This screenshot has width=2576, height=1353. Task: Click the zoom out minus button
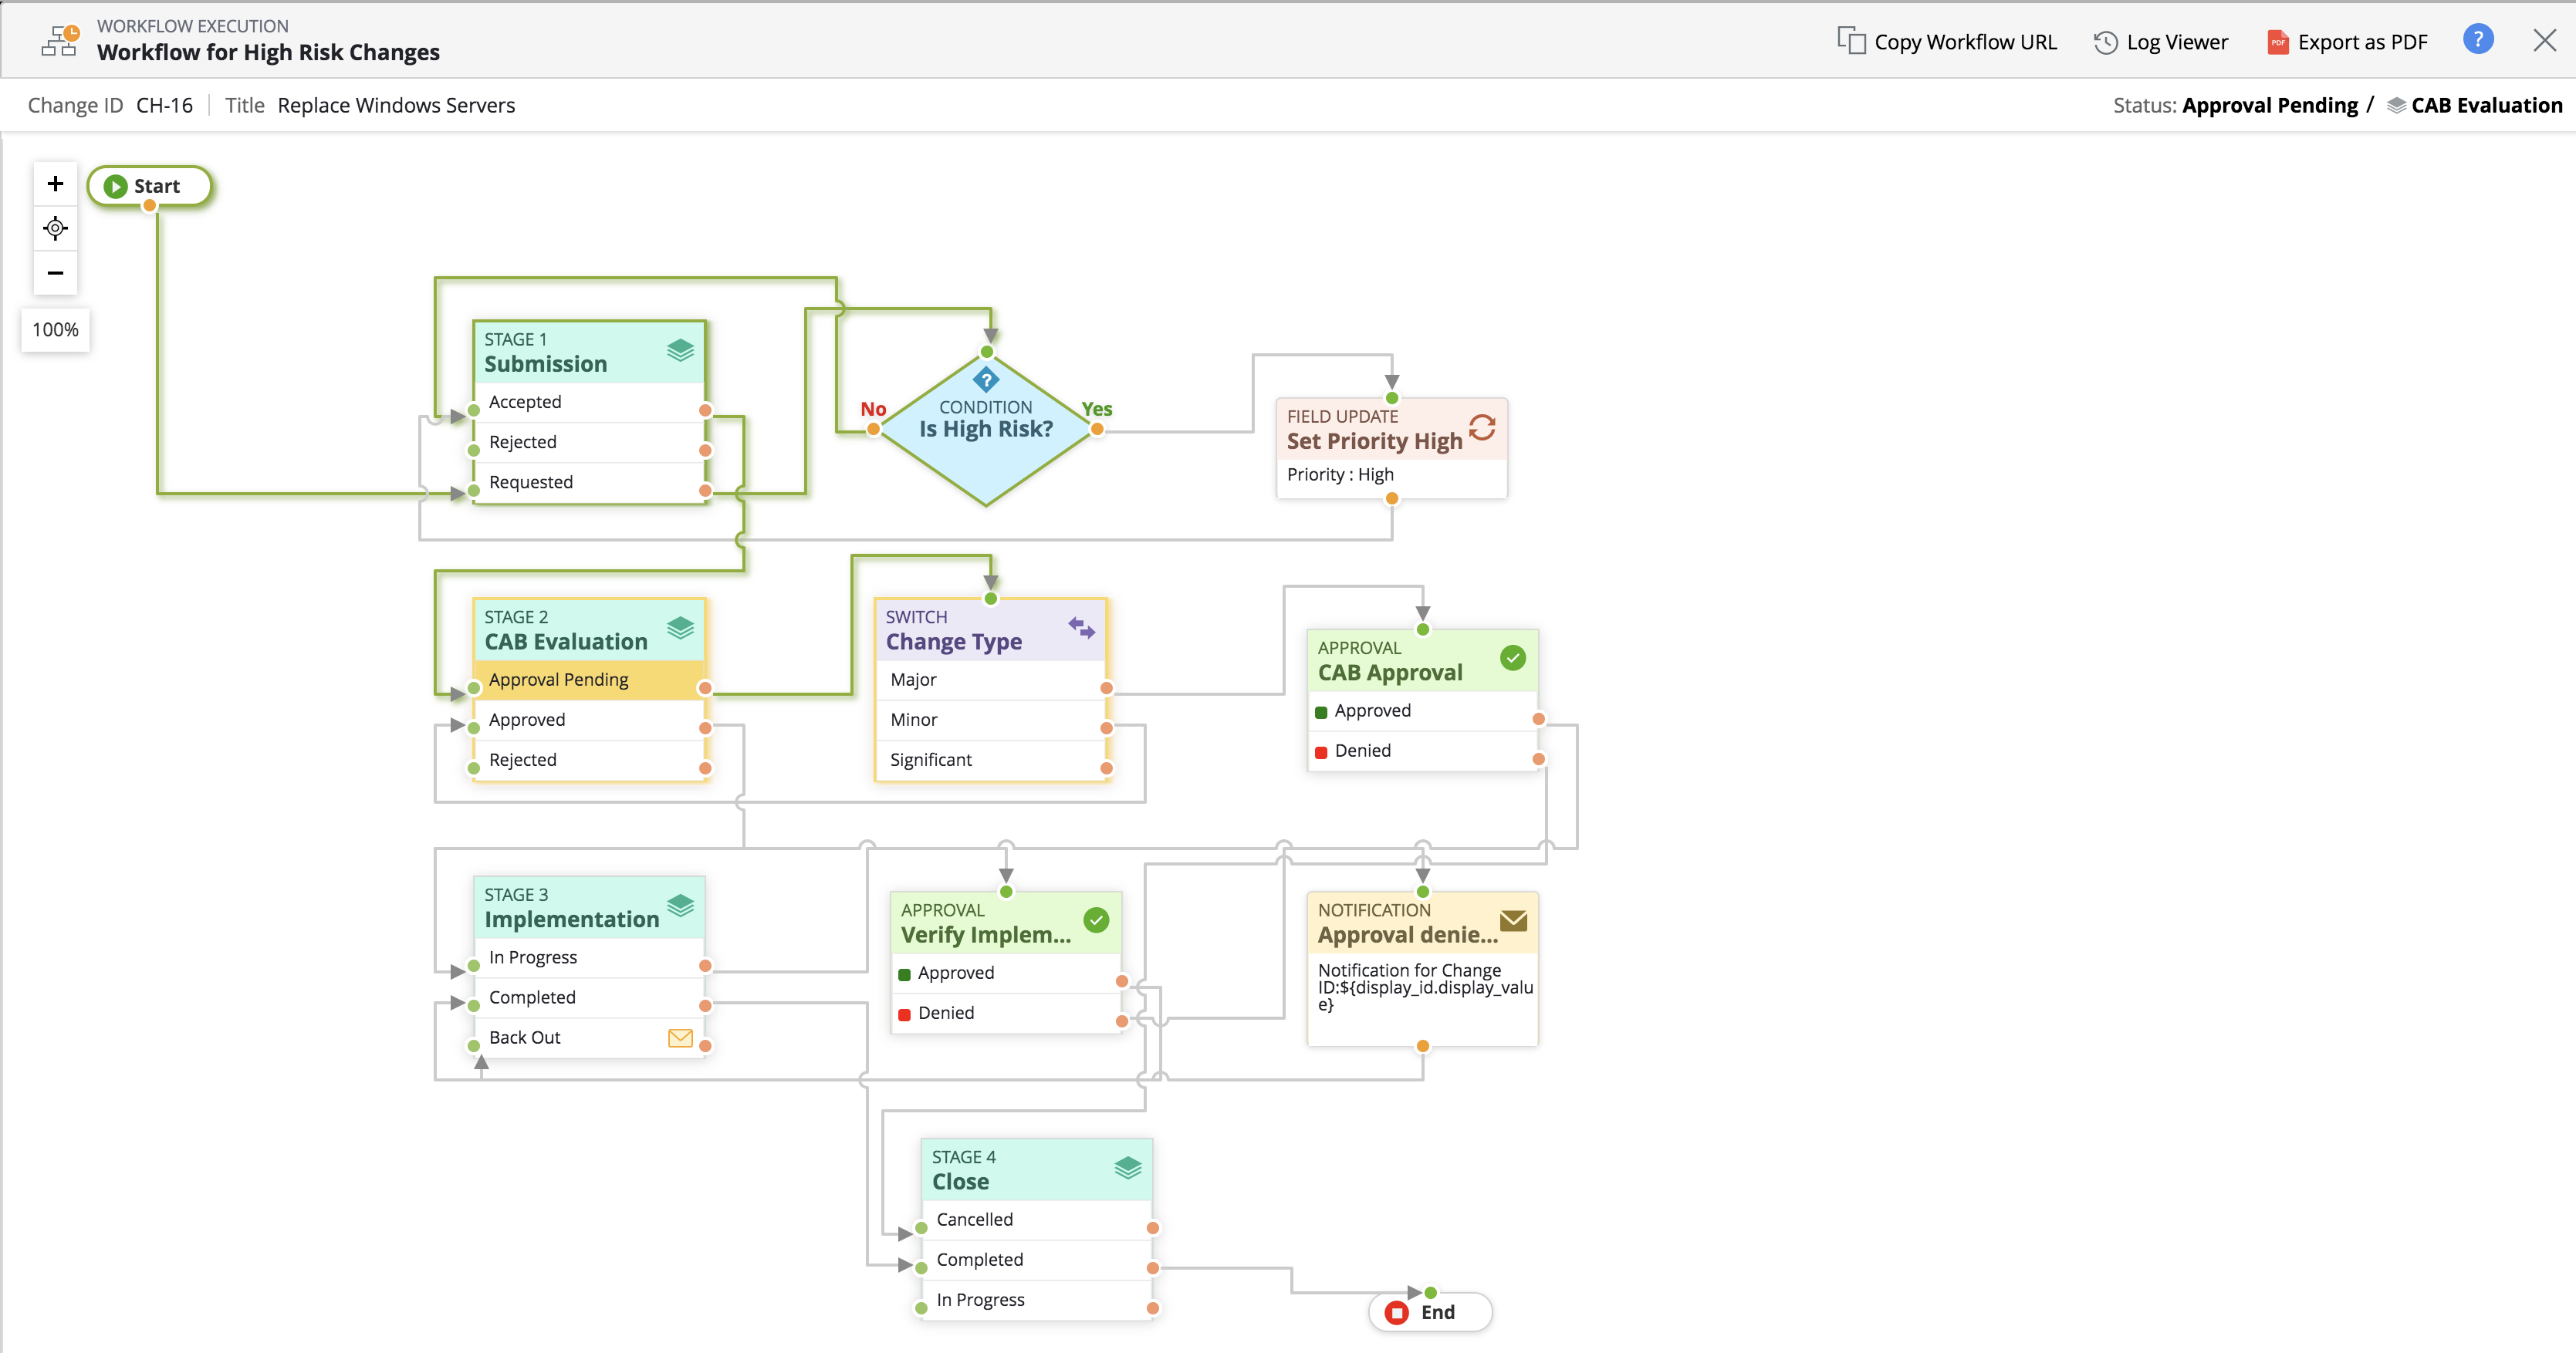point(55,273)
